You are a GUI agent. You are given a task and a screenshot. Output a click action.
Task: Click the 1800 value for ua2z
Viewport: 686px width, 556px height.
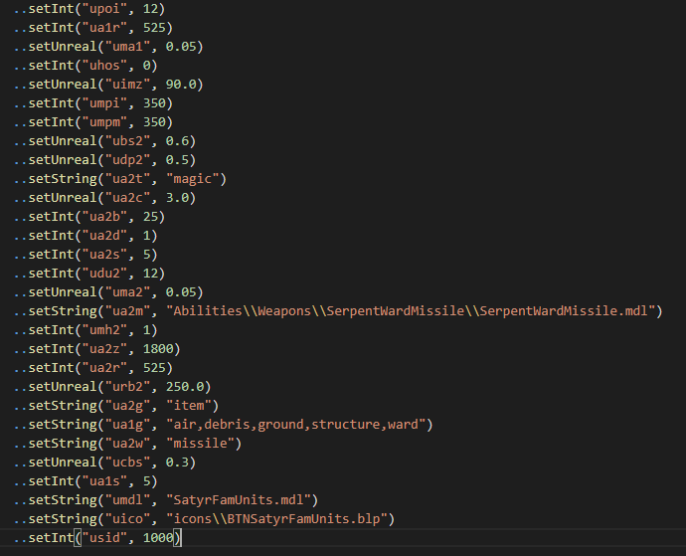click(x=158, y=349)
